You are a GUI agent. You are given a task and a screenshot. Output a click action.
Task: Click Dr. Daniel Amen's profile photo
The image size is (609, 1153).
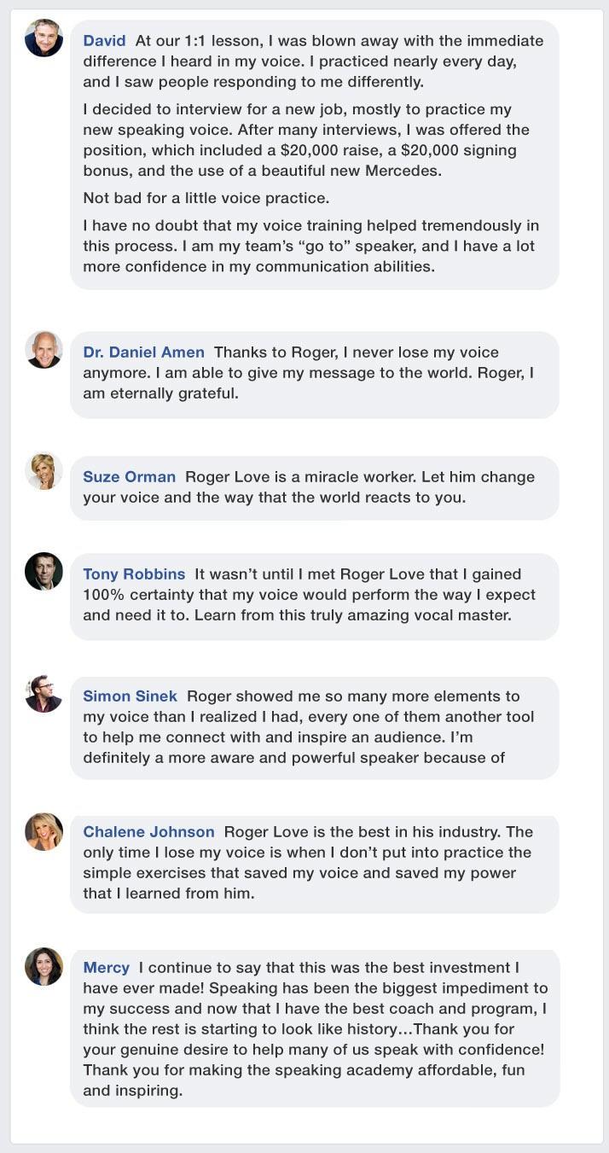(43, 349)
